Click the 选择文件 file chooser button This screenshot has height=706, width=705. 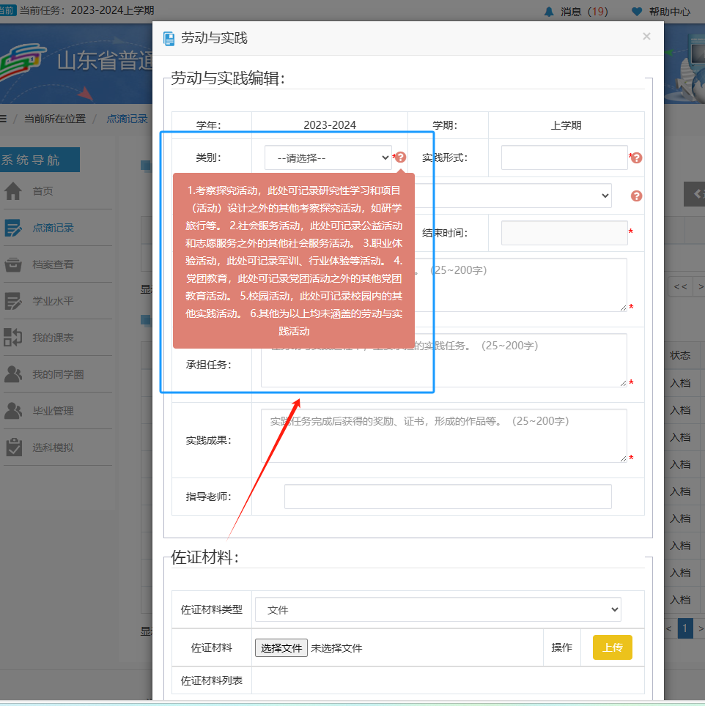click(x=281, y=648)
